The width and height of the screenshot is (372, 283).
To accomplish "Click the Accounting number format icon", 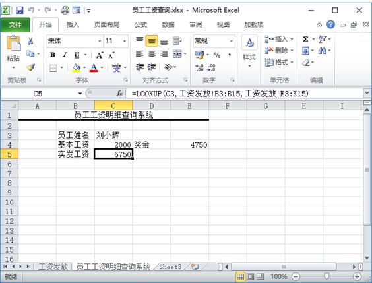I will pos(200,55).
